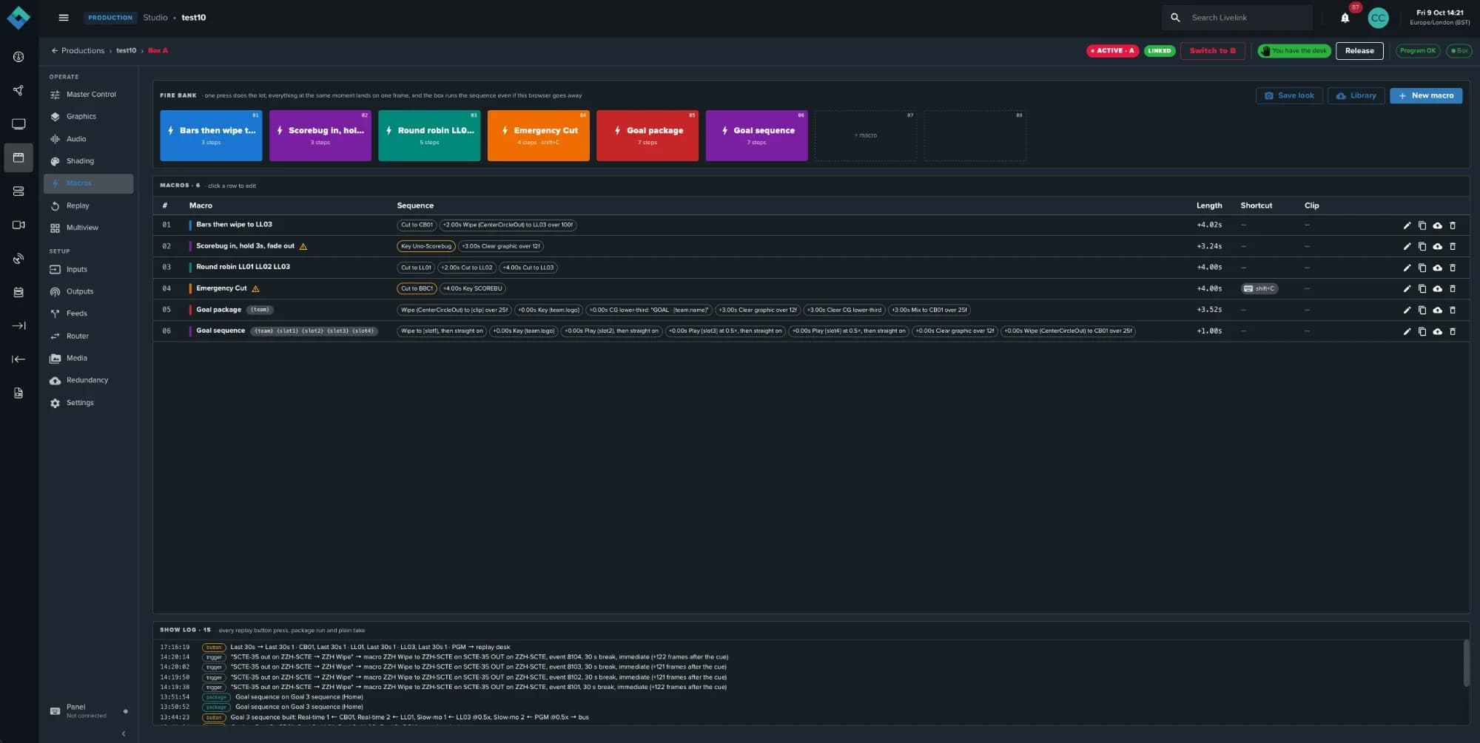Fire the purple 'Goal sequence' tile
1480x743 pixels.
click(756, 135)
